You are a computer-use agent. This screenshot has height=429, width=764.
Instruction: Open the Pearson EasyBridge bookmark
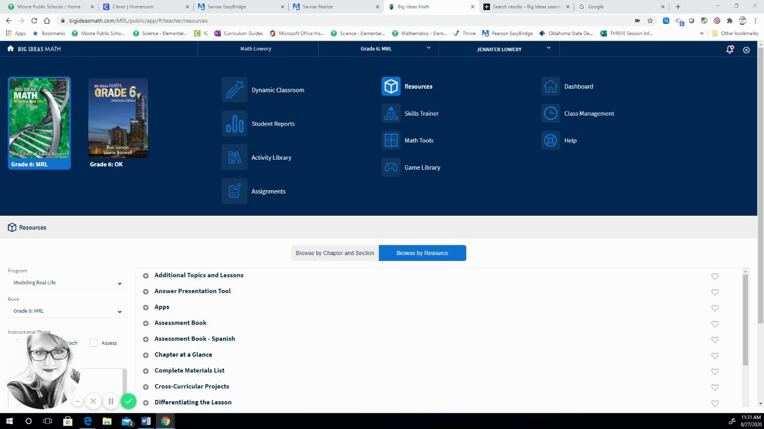(x=507, y=33)
